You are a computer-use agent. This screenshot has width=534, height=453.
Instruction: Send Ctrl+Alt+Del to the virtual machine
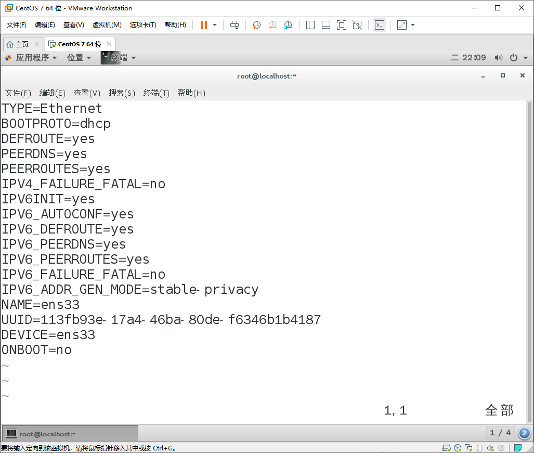pyautogui.click(x=235, y=25)
